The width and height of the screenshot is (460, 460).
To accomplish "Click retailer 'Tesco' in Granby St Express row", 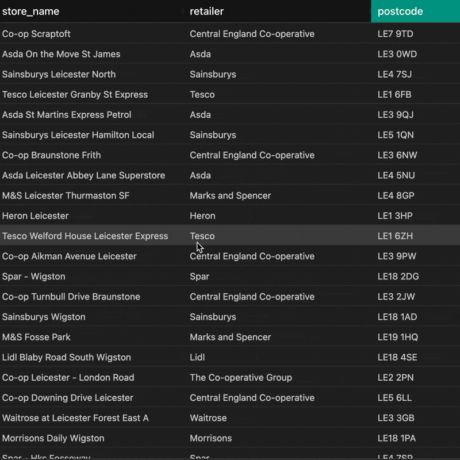I will point(202,94).
